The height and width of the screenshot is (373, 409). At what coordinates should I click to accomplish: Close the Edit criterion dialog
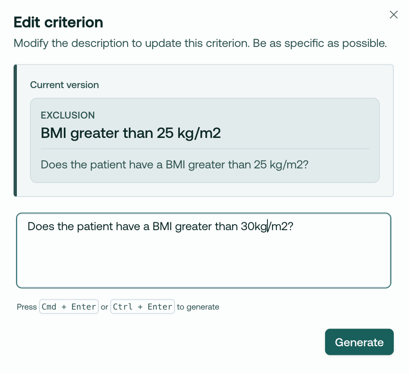(x=393, y=15)
